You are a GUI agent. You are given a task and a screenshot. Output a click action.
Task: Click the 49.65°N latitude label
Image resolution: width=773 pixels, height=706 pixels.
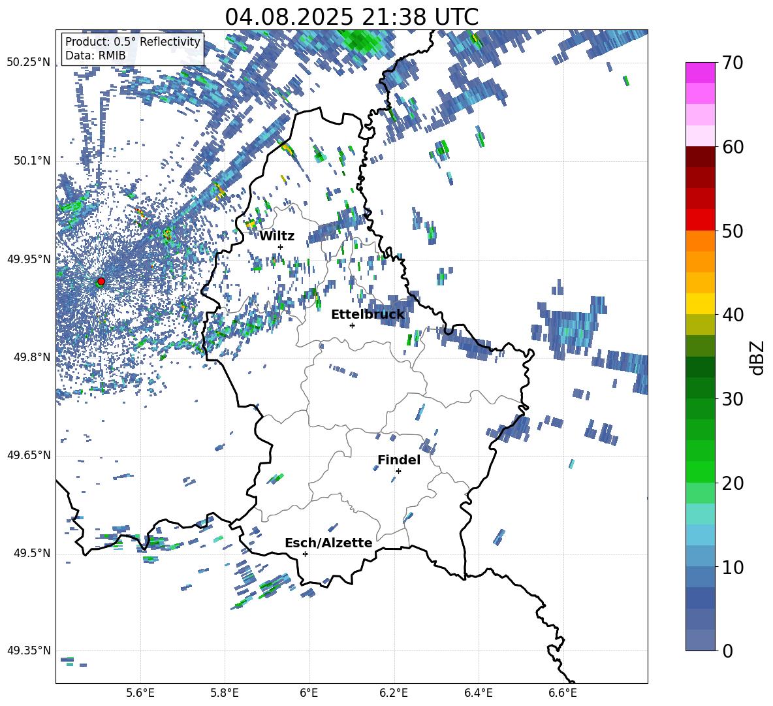coord(29,455)
